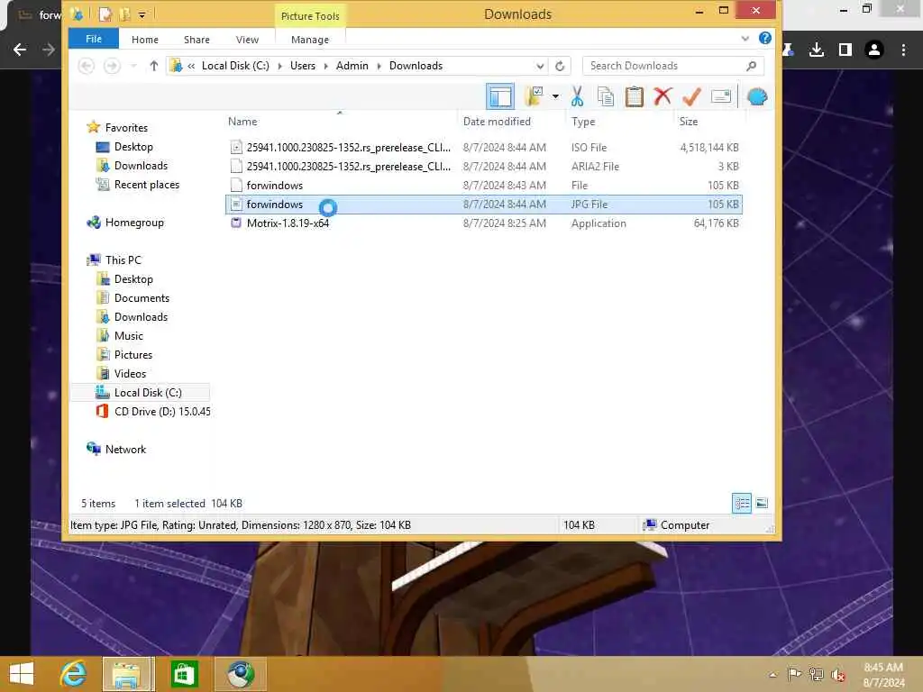
Task: Click Admin in the address breadcrumb
Action: click(x=352, y=66)
